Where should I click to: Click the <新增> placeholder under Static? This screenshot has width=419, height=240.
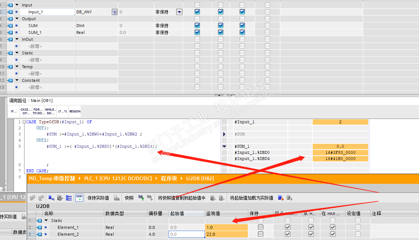click(35, 60)
